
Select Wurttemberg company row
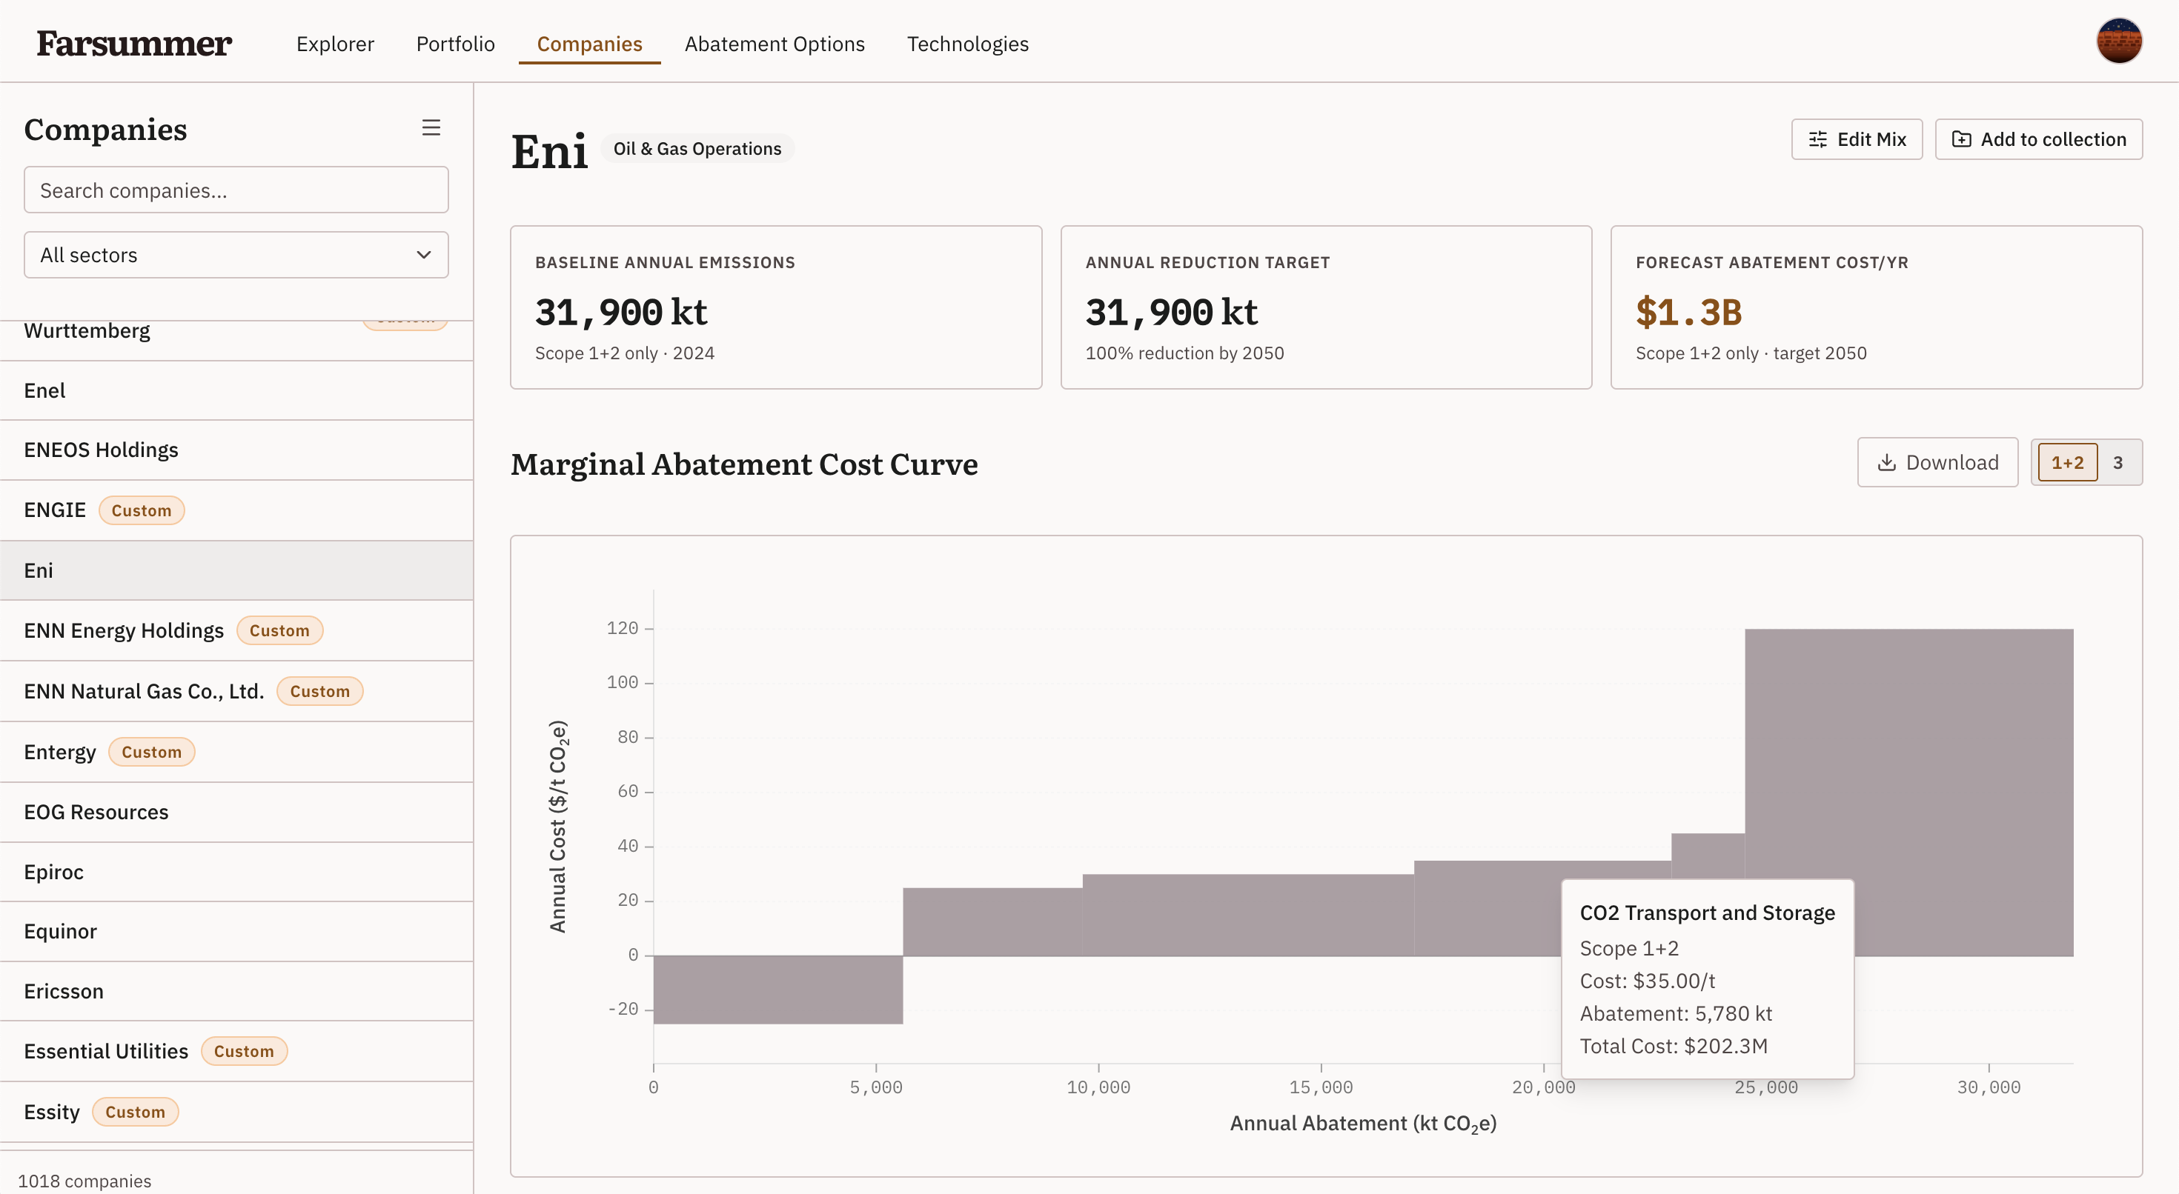[x=236, y=340]
